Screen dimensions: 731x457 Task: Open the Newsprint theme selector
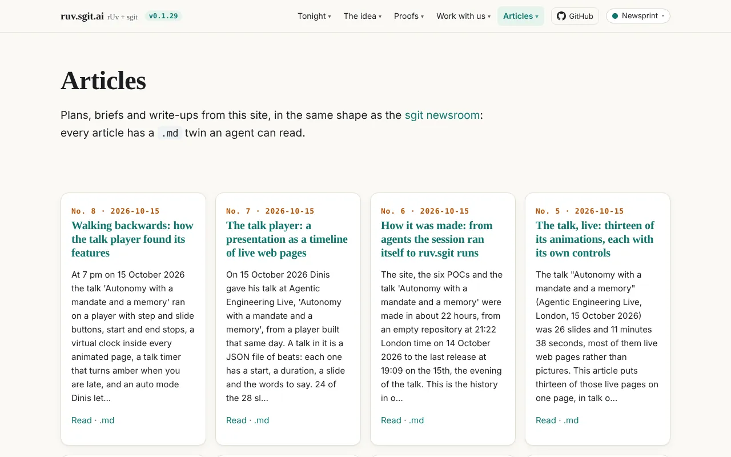[638, 16]
